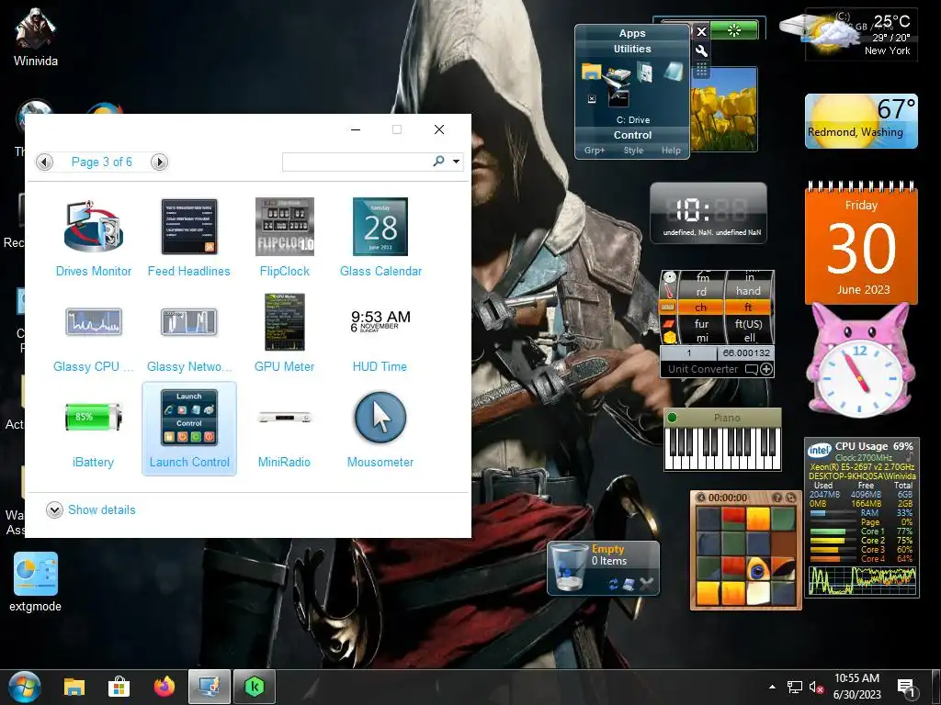Image resolution: width=941 pixels, height=705 pixels.
Task: Open the Winivida desktop icon
Action: (x=36, y=37)
